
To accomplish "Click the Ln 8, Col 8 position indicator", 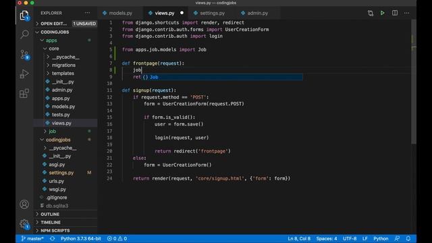I will click(299, 238).
